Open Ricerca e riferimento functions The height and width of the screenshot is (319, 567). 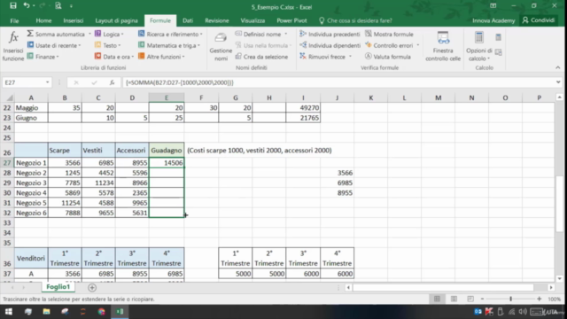[170, 34]
